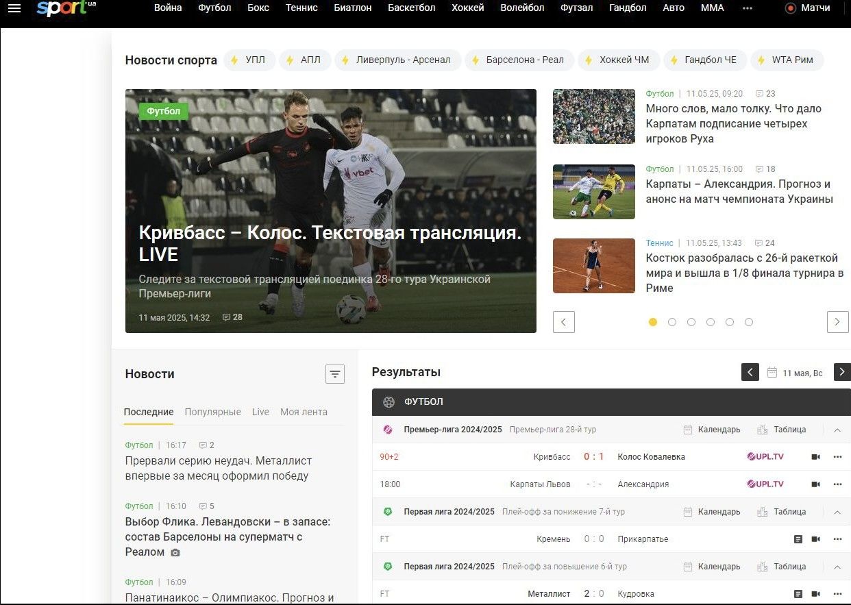Open the Моя лента tab
The height and width of the screenshot is (605, 851).
304,412
